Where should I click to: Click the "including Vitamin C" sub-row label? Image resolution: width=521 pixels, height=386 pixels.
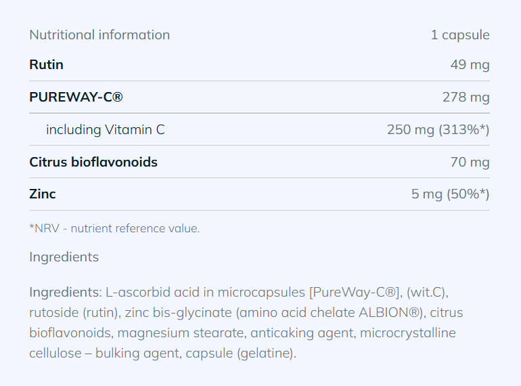point(105,129)
